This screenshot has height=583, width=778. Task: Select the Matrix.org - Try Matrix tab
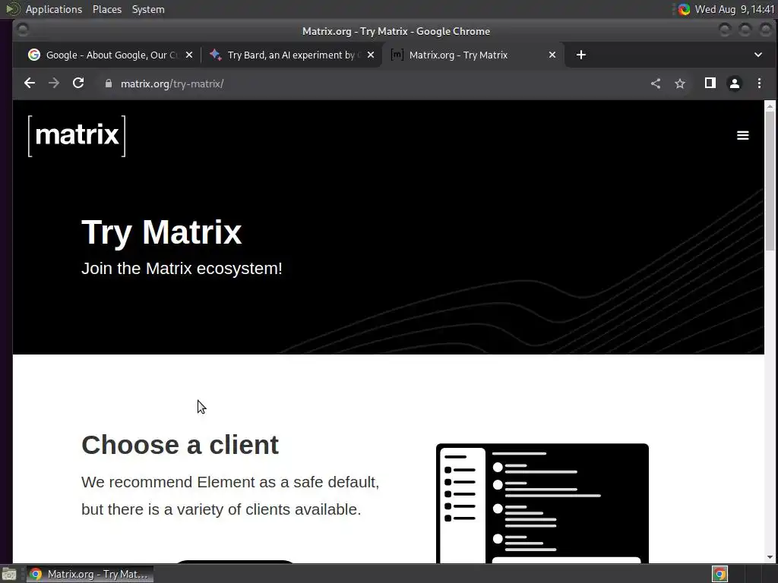coord(473,55)
